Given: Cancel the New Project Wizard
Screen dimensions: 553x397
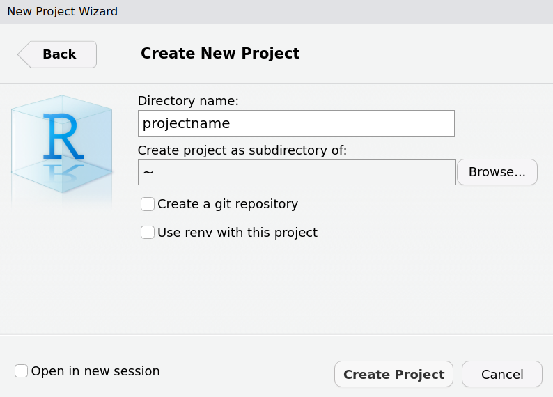Looking at the screenshot, I should 501,374.
